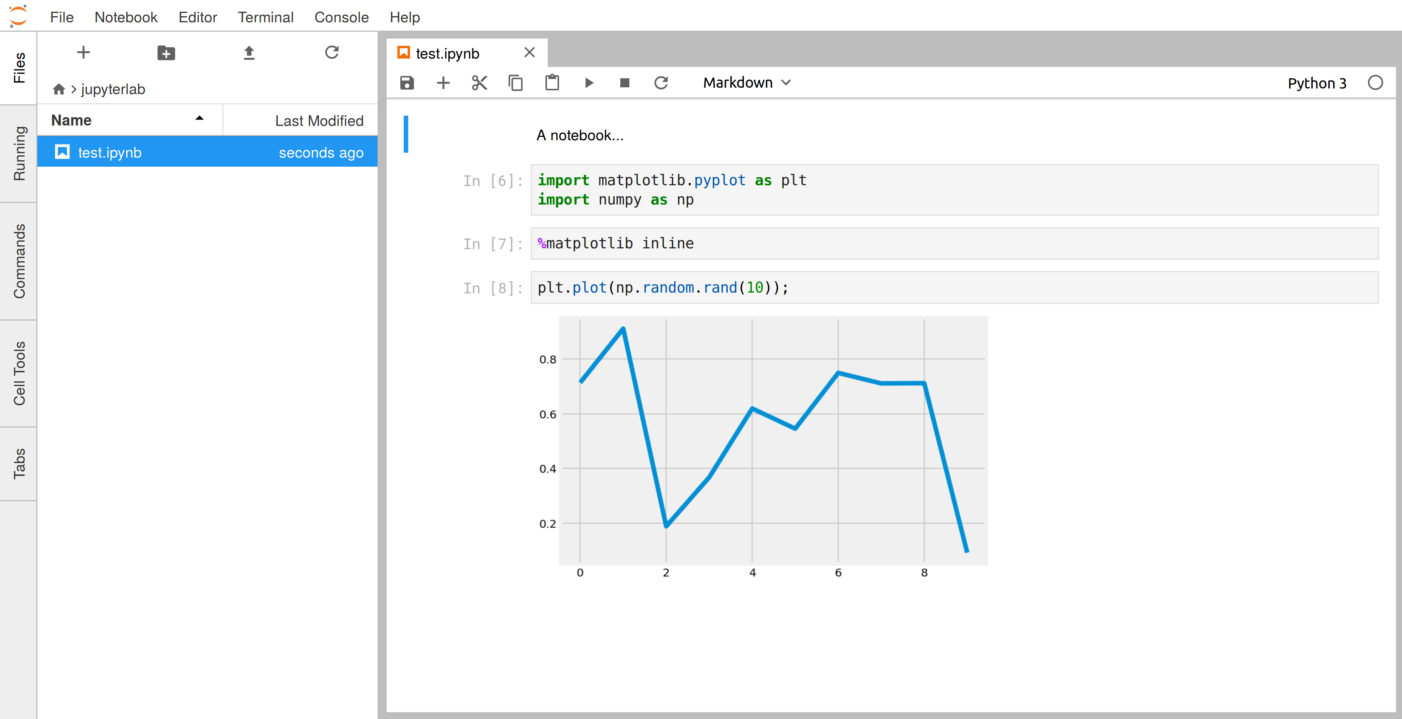This screenshot has height=719, width=1402.
Task: Refresh the file browser listing
Action: 332,52
